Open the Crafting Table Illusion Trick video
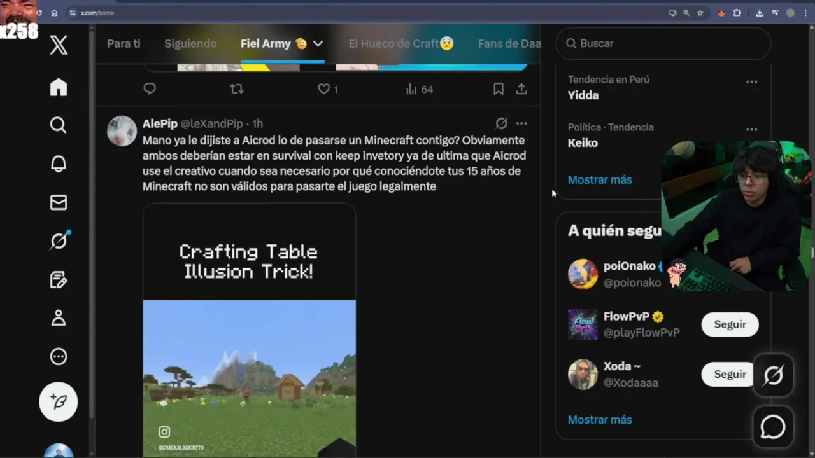Image resolution: width=815 pixels, height=458 pixels. tap(249, 331)
